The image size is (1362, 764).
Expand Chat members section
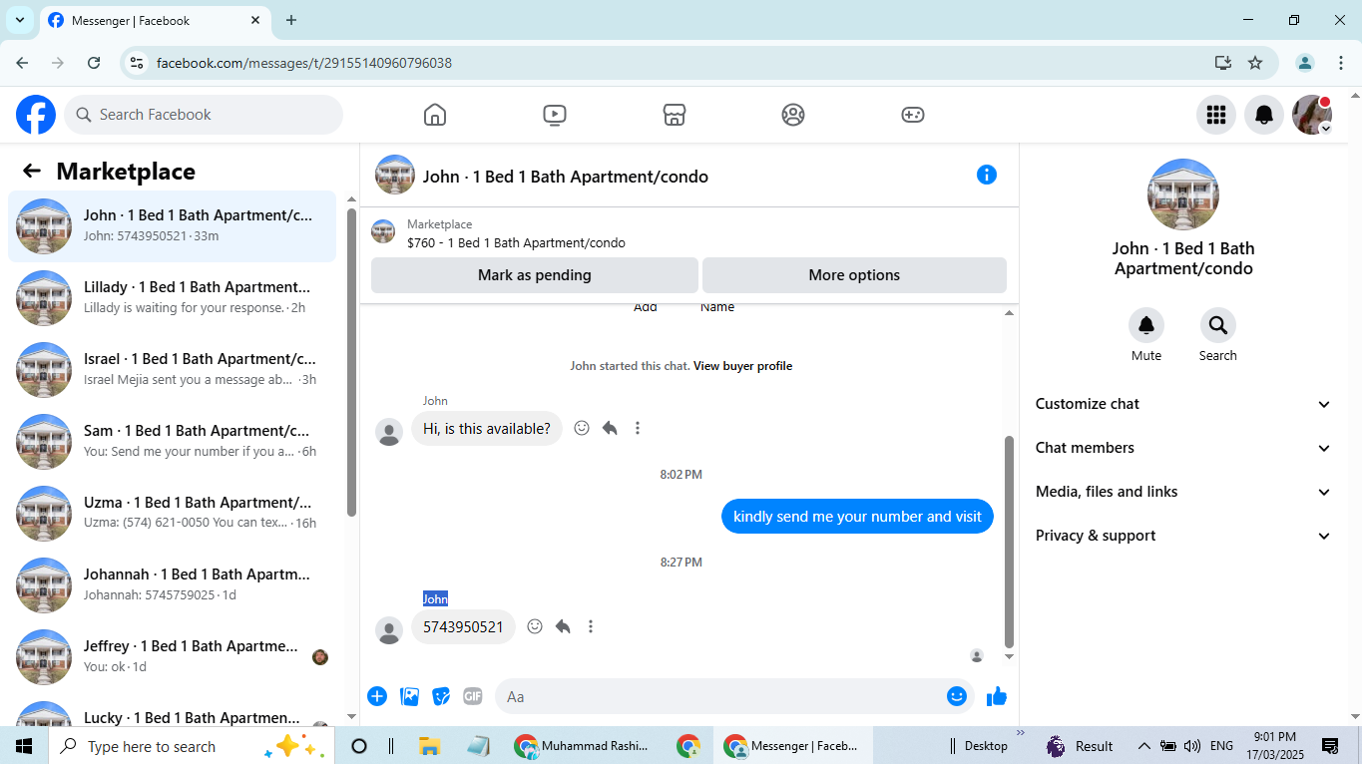1183,448
